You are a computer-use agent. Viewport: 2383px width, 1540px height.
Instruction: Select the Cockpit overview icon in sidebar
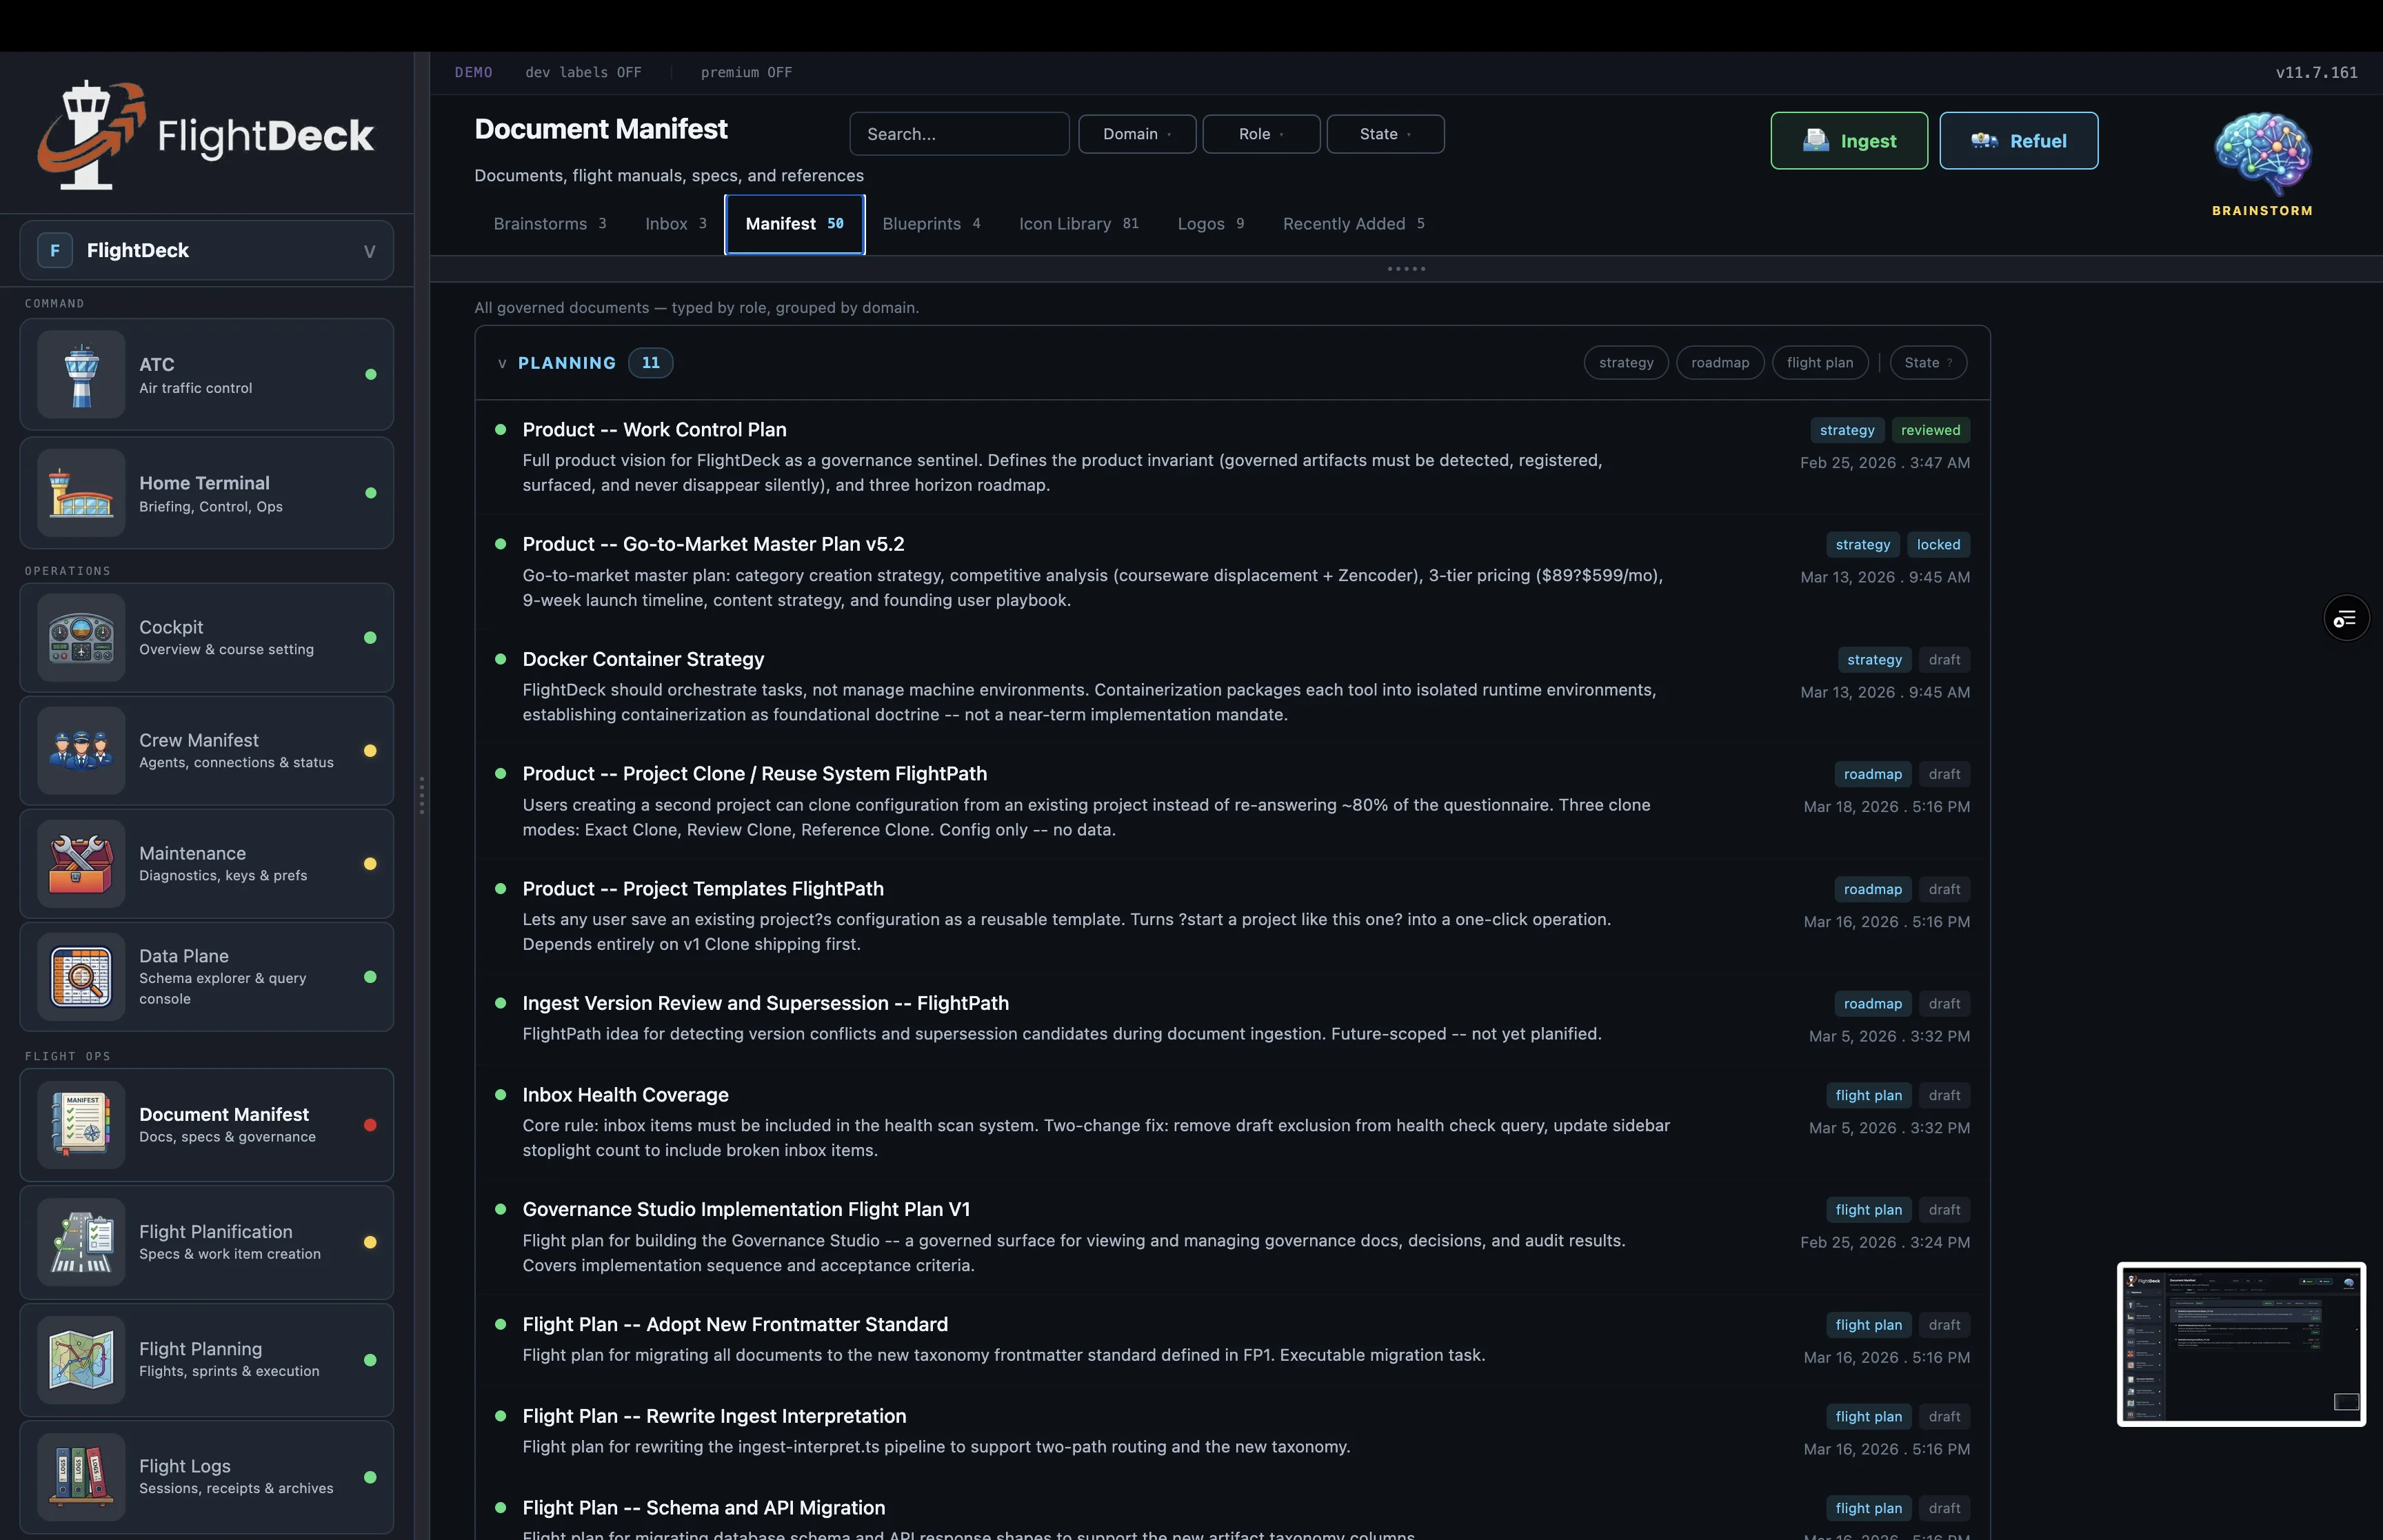point(82,637)
